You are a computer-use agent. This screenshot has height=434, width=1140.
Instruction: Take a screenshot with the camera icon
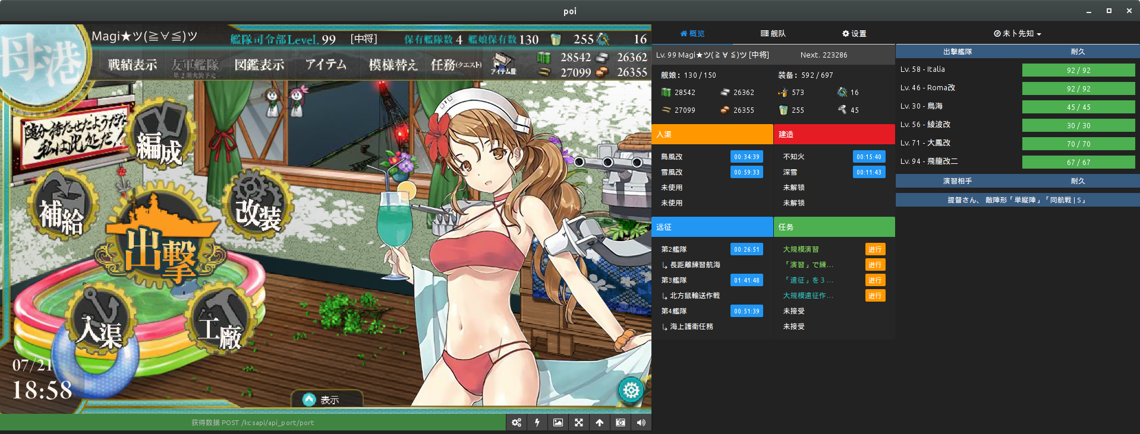click(x=620, y=423)
